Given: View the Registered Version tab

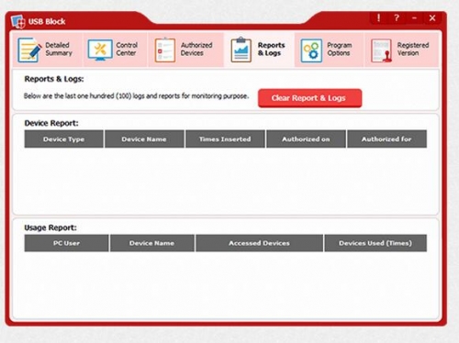Looking at the screenshot, I should click(x=401, y=50).
